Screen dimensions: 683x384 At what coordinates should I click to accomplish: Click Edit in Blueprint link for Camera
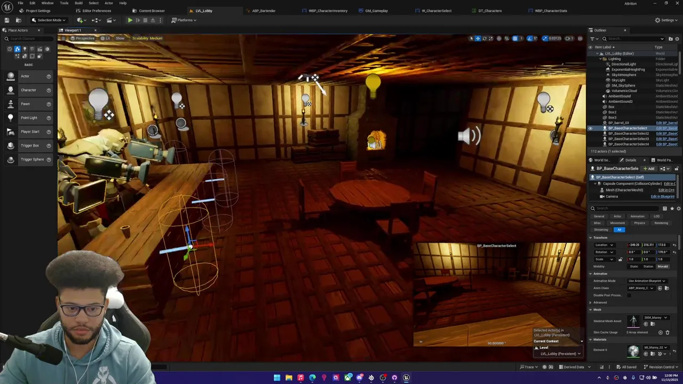tap(662, 196)
